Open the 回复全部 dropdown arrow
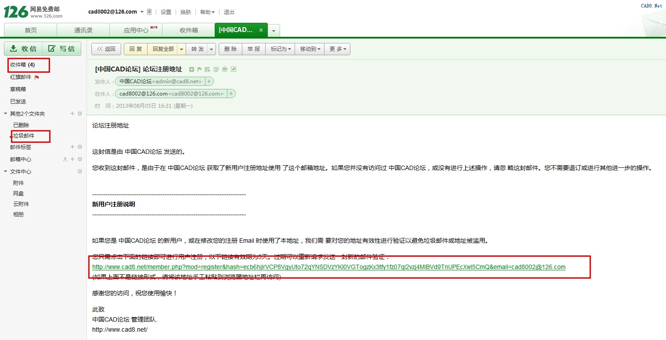This screenshot has width=666, height=340. 181,49
